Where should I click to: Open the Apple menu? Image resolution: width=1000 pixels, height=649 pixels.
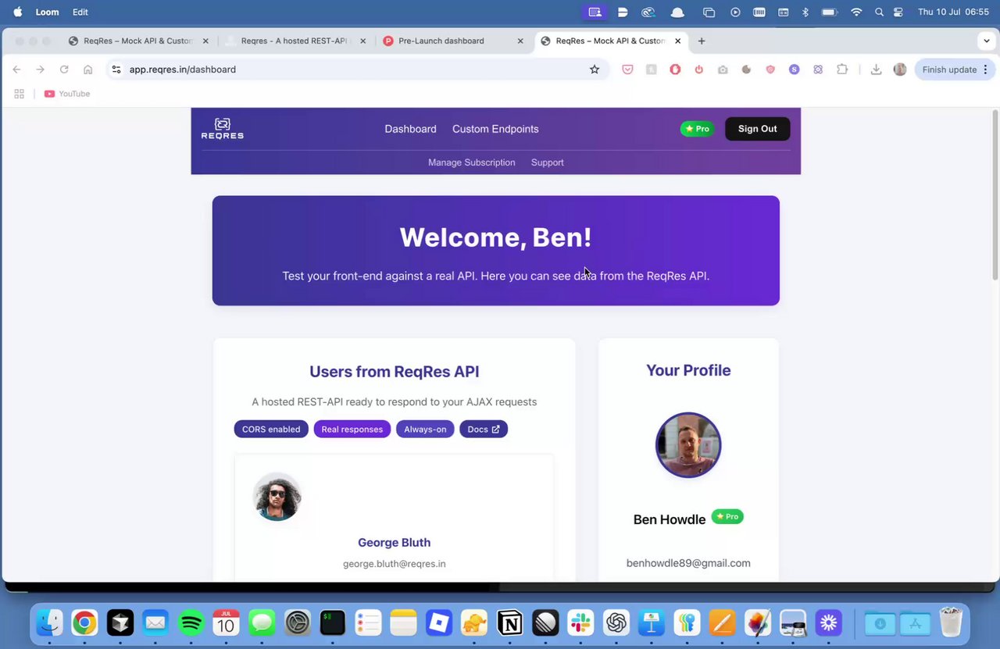(17, 12)
